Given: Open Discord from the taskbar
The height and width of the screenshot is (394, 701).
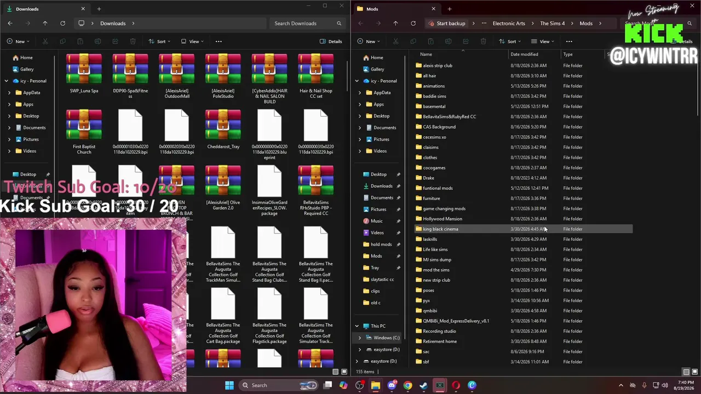Looking at the screenshot, I should (x=392, y=385).
